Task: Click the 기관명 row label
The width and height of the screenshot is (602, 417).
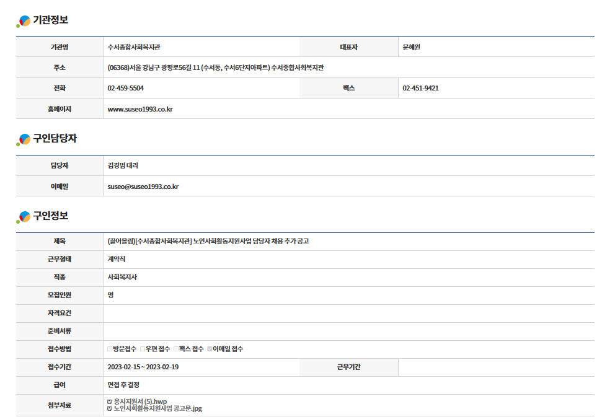Action: 60,47
